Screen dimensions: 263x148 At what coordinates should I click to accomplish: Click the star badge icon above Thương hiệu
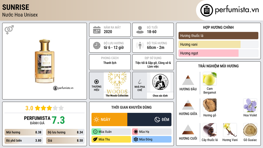pos(97,82)
